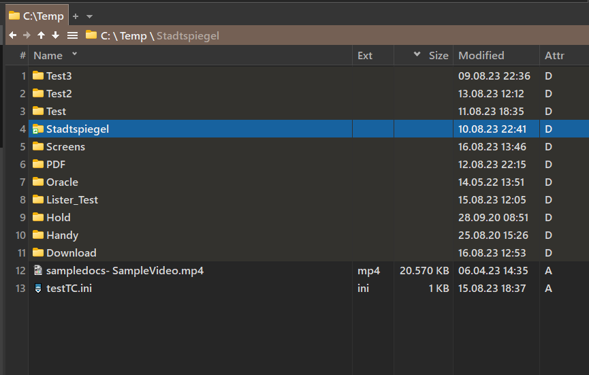Image resolution: width=589 pixels, height=375 pixels.
Task: Click modified date 25.08.20 15:26
Action: click(493, 235)
